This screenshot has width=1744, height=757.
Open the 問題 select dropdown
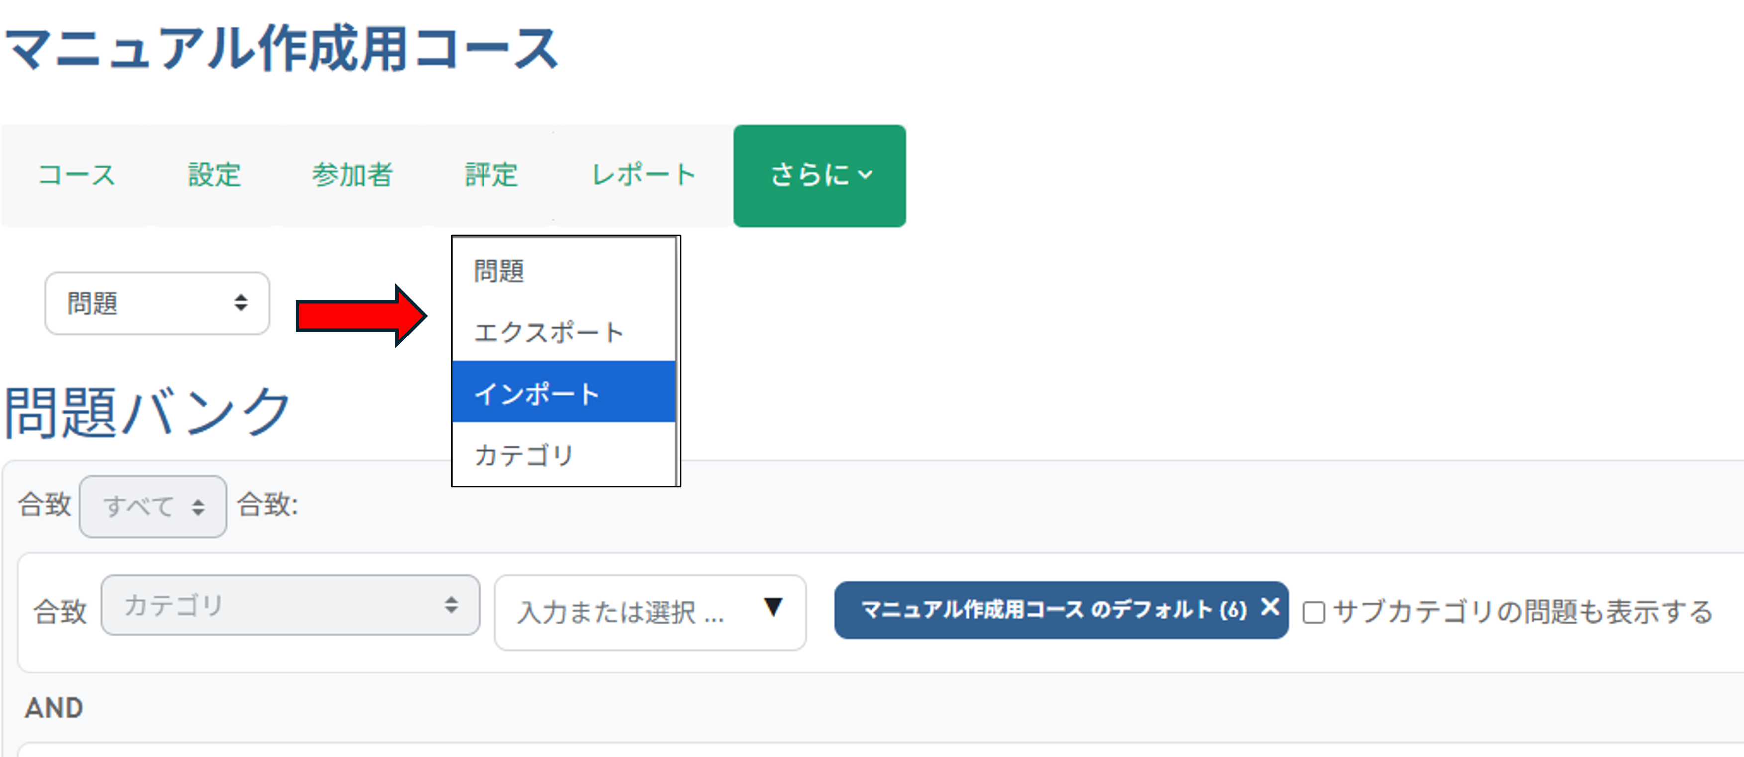pos(157,303)
